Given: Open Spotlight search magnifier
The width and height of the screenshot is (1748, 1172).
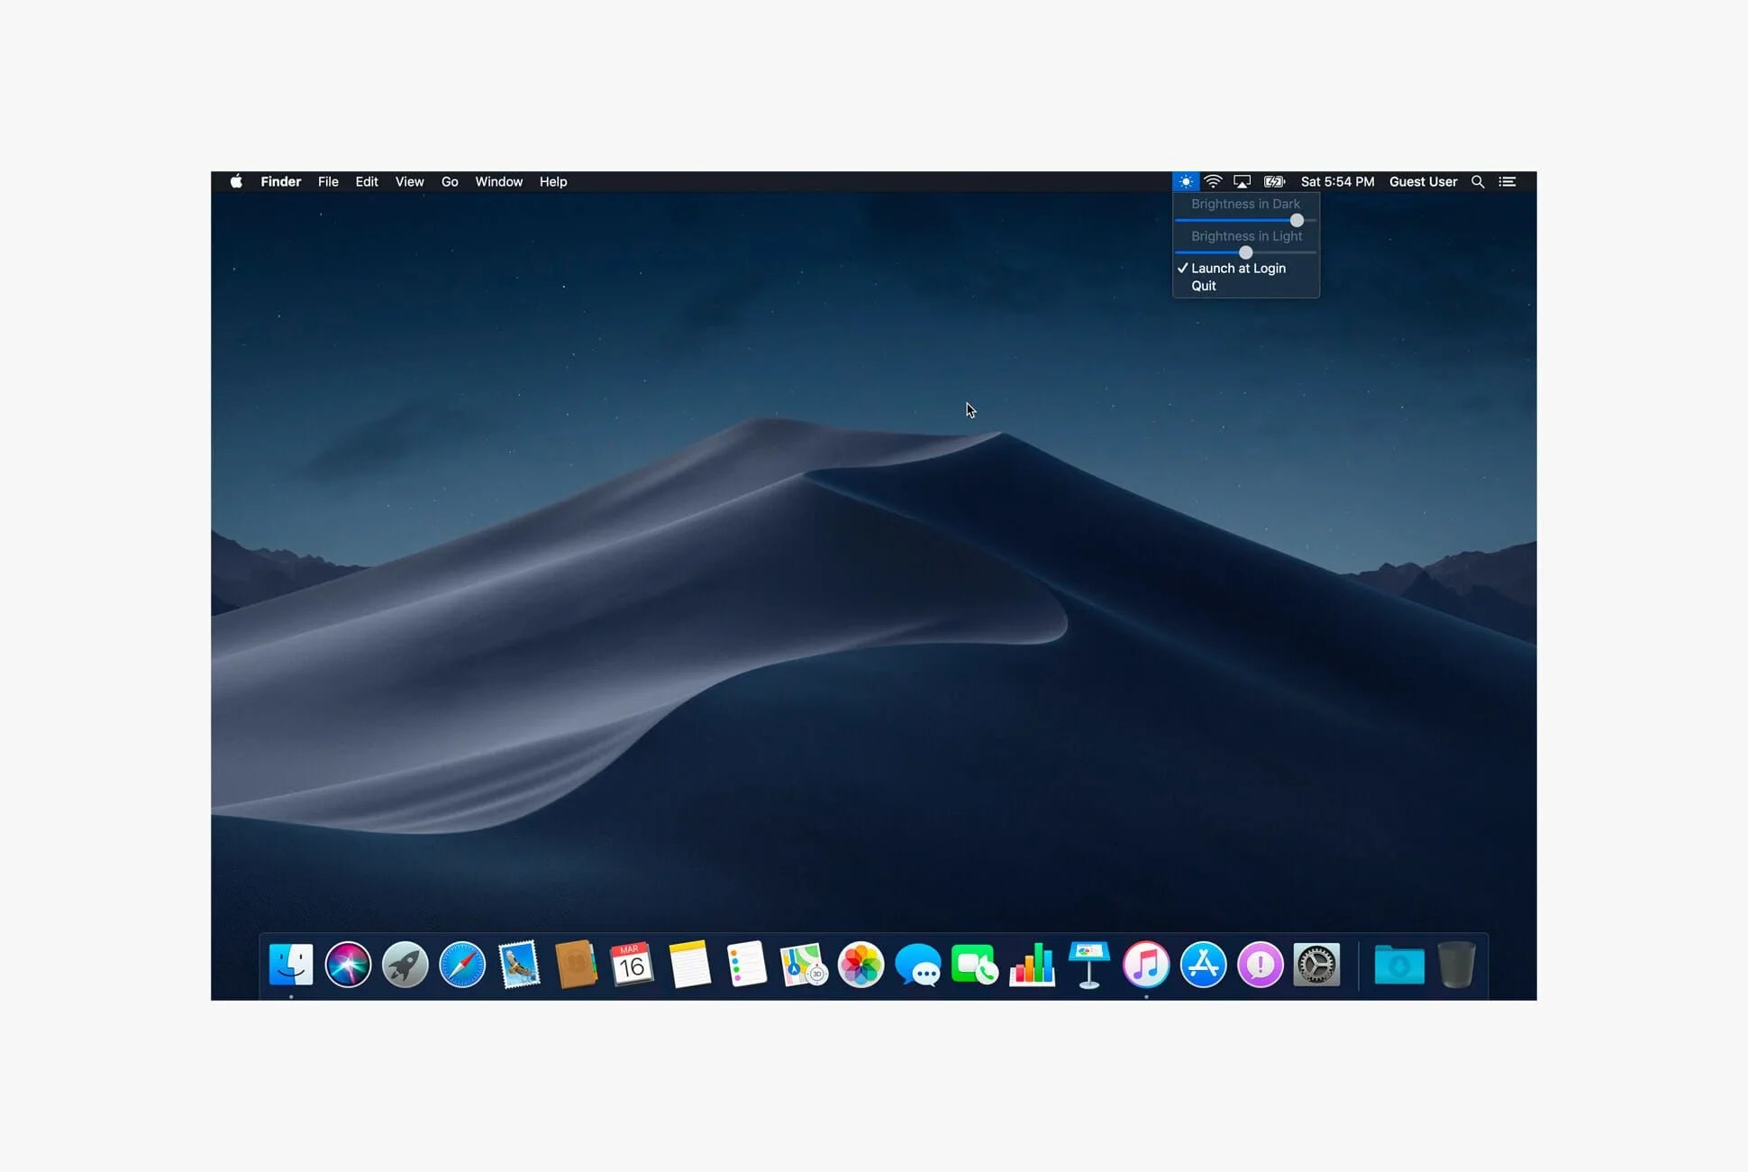Looking at the screenshot, I should [1478, 182].
